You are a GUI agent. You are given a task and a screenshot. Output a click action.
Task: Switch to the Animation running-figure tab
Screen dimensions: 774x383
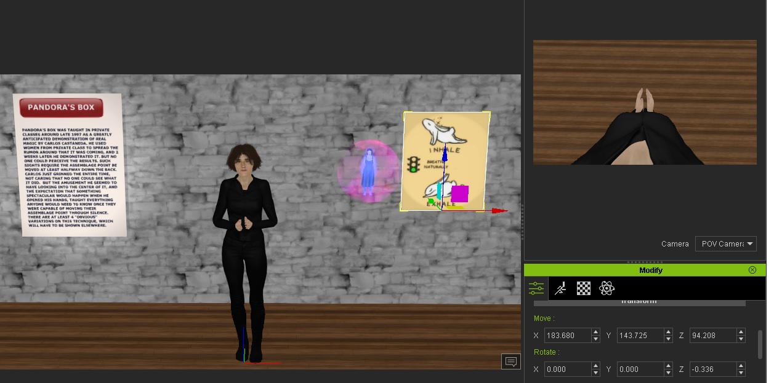click(x=560, y=288)
